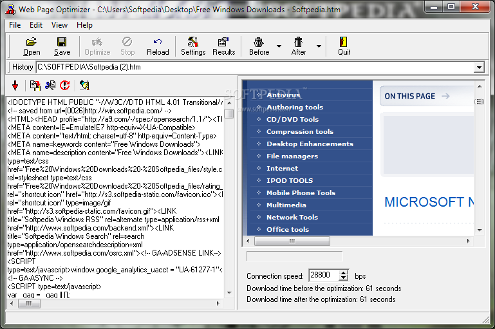Expand the After button dropdown arrow
This screenshot has width=495, height=329.
coord(319,46)
